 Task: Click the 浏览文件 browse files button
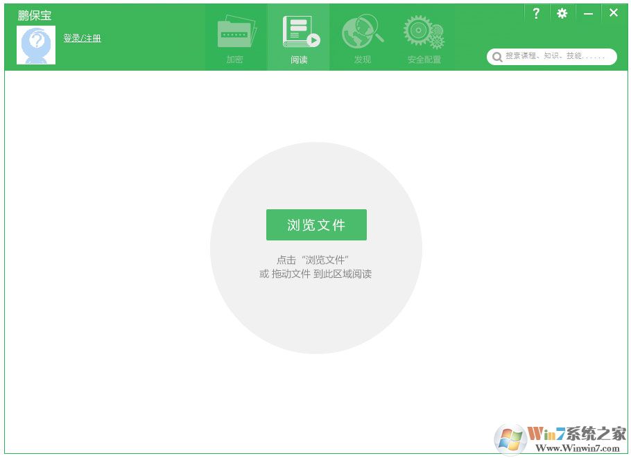(x=316, y=224)
